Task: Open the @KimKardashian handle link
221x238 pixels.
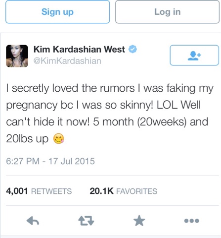Action: 67,61
